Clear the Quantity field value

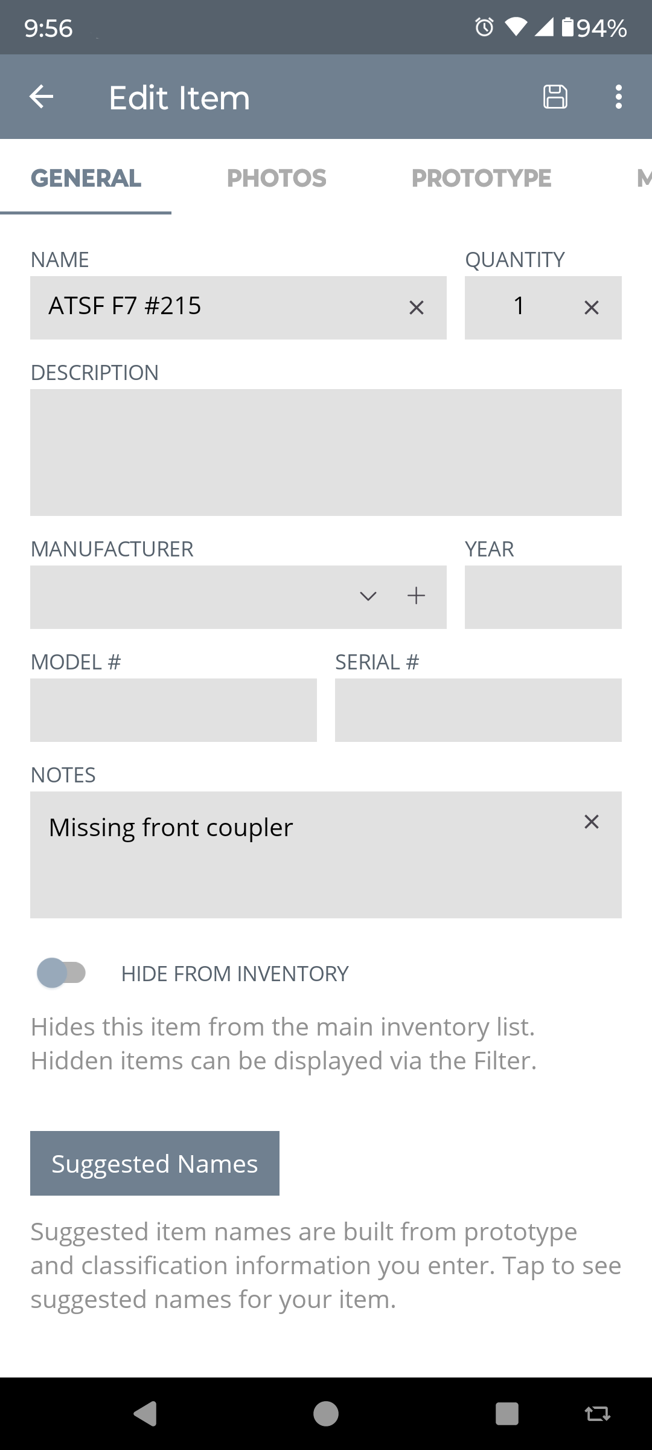click(592, 308)
